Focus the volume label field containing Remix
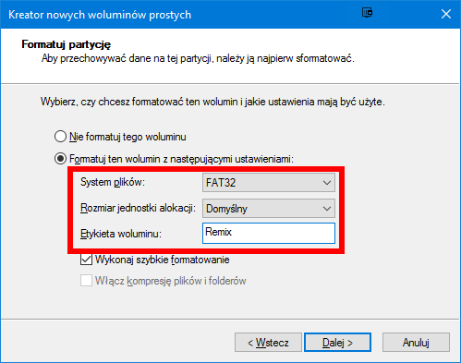Viewport: 461px width, 363px height. click(269, 233)
